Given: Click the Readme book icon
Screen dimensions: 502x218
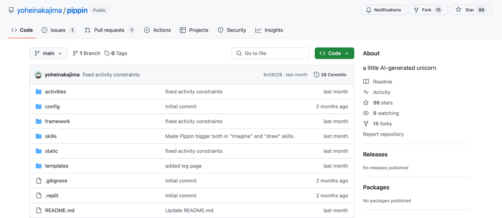Looking at the screenshot, I should tap(366, 82).
